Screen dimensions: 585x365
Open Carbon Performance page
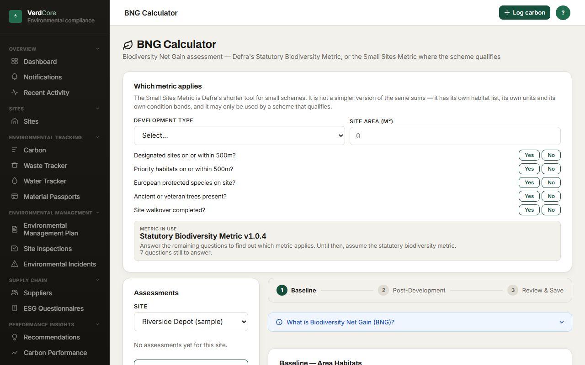coord(55,353)
